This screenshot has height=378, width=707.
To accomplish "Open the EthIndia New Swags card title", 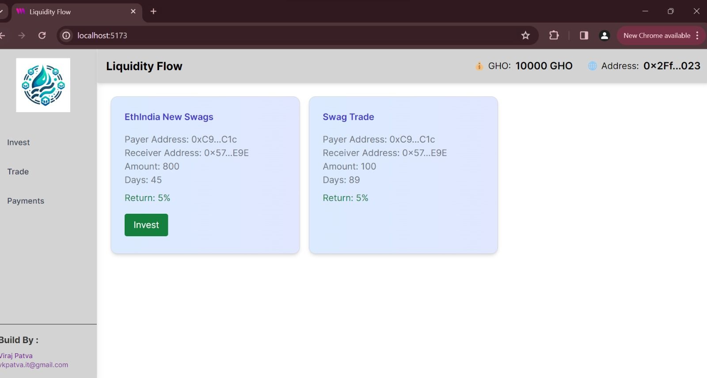I will pyautogui.click(x=169, y=117).
